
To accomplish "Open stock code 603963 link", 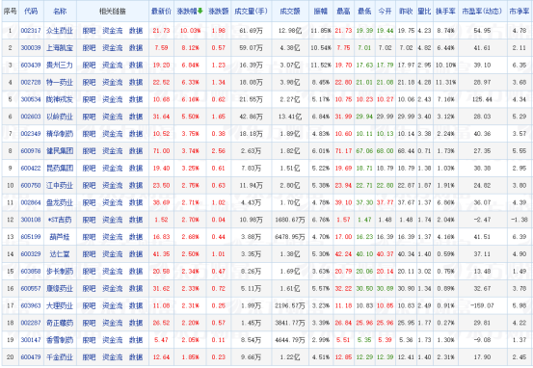I will [x=31, y=305].
